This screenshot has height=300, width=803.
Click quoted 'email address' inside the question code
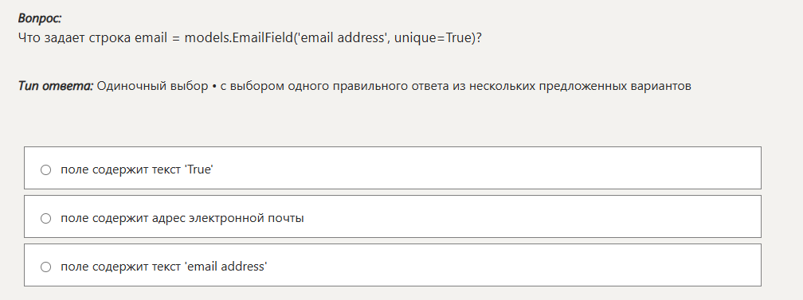[342, 38]
